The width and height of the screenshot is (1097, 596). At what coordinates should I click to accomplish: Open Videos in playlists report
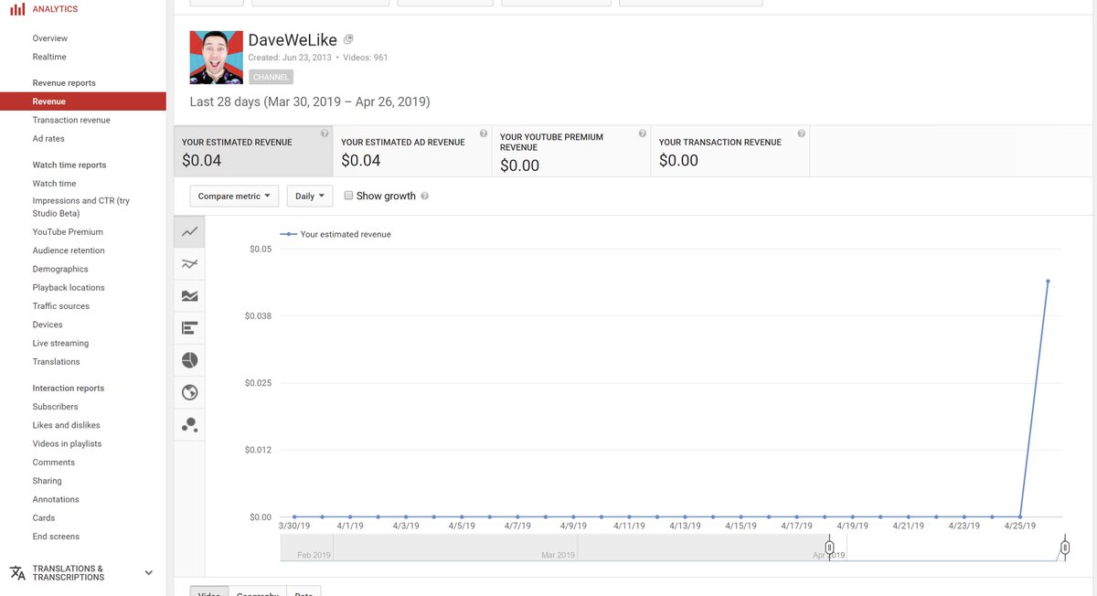68,444
